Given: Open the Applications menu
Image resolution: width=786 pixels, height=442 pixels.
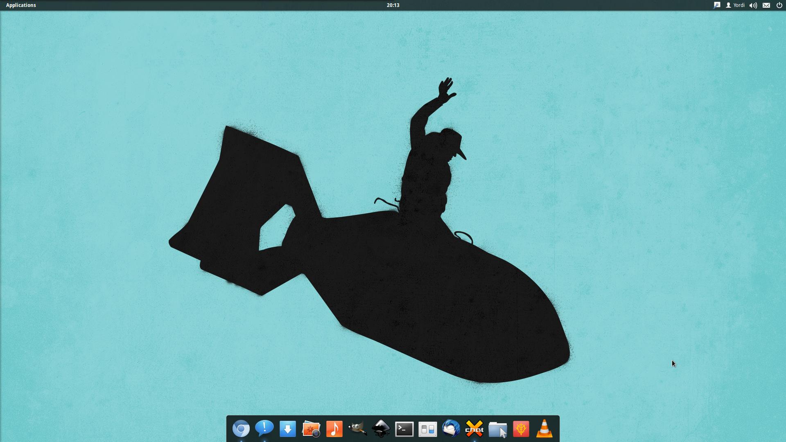Looking at the screenshot, I should click(x=21, y=5).
